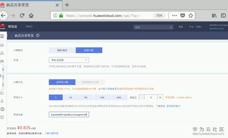Click the bottom circular sidebar icon
This screenshot has width=228, height=138.
coord(2,117)
